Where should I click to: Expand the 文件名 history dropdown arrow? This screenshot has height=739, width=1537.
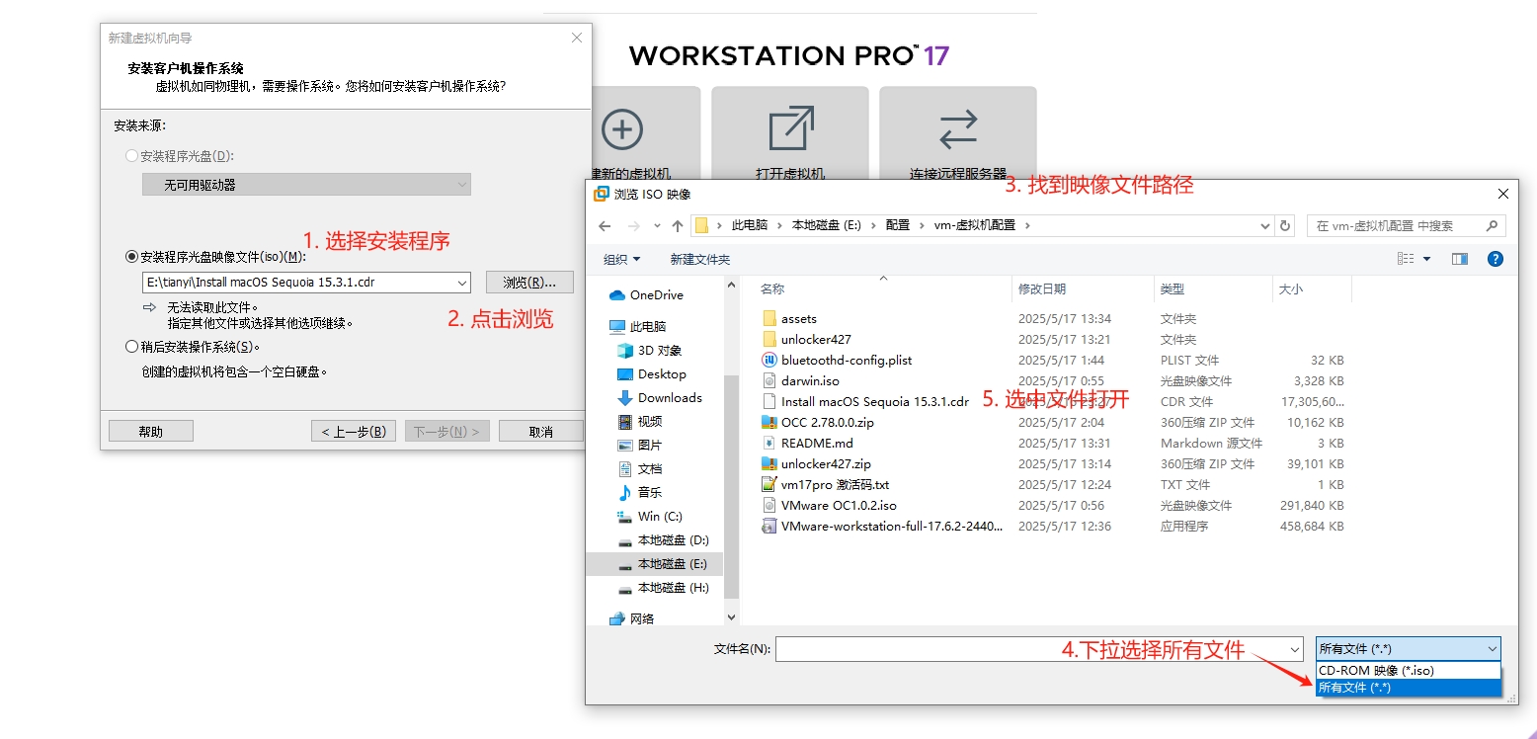click(1295, 649)
